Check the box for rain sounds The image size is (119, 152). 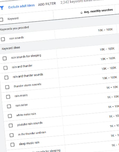[x=3, y=39]
